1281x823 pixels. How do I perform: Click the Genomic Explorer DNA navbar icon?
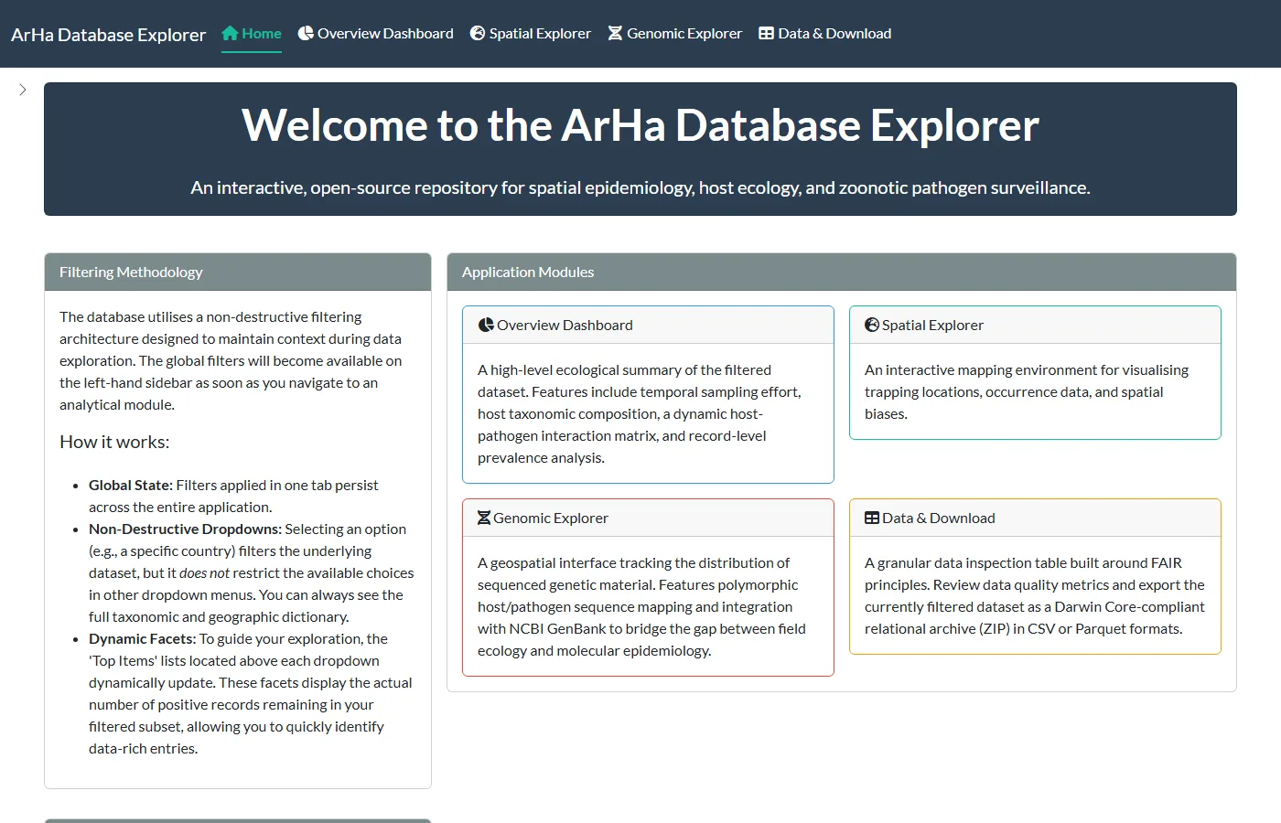click(616, 33)
